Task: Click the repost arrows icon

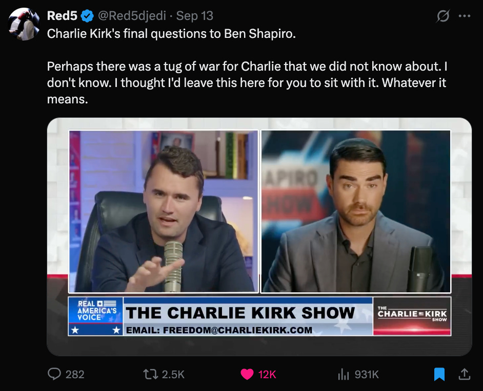Action: point(151,374)
